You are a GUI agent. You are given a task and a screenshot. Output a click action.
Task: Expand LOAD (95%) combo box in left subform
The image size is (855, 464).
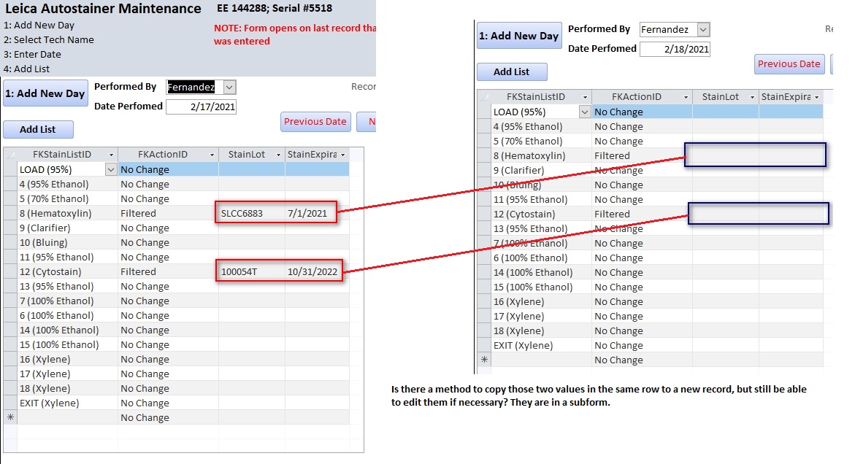click(111, 170)
